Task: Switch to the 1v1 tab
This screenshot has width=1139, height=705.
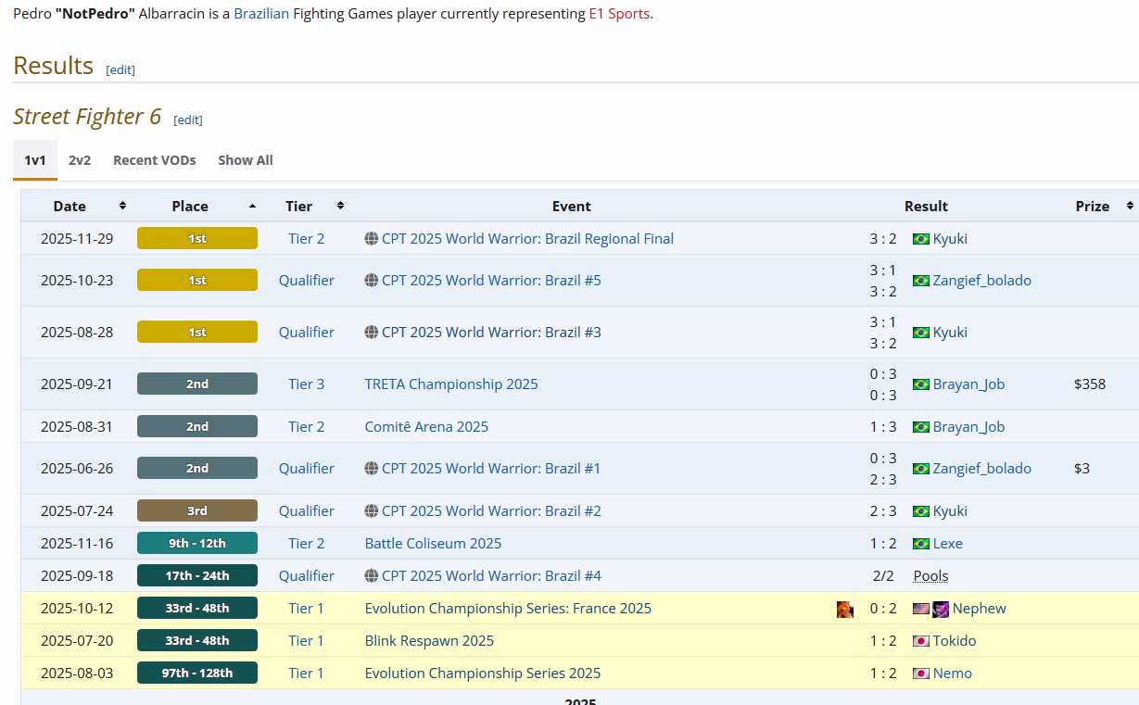Action: [x=35, y=160]
